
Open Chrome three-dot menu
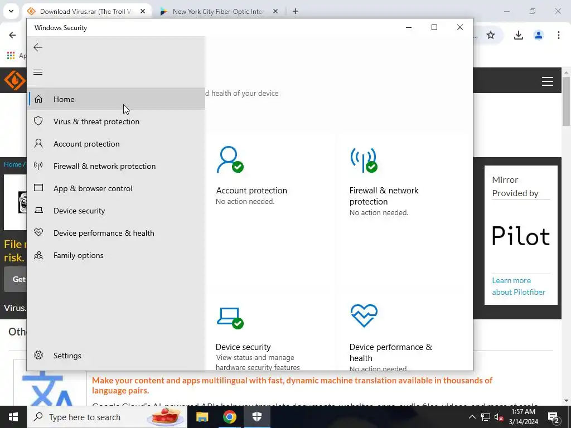tap(559, 35)
